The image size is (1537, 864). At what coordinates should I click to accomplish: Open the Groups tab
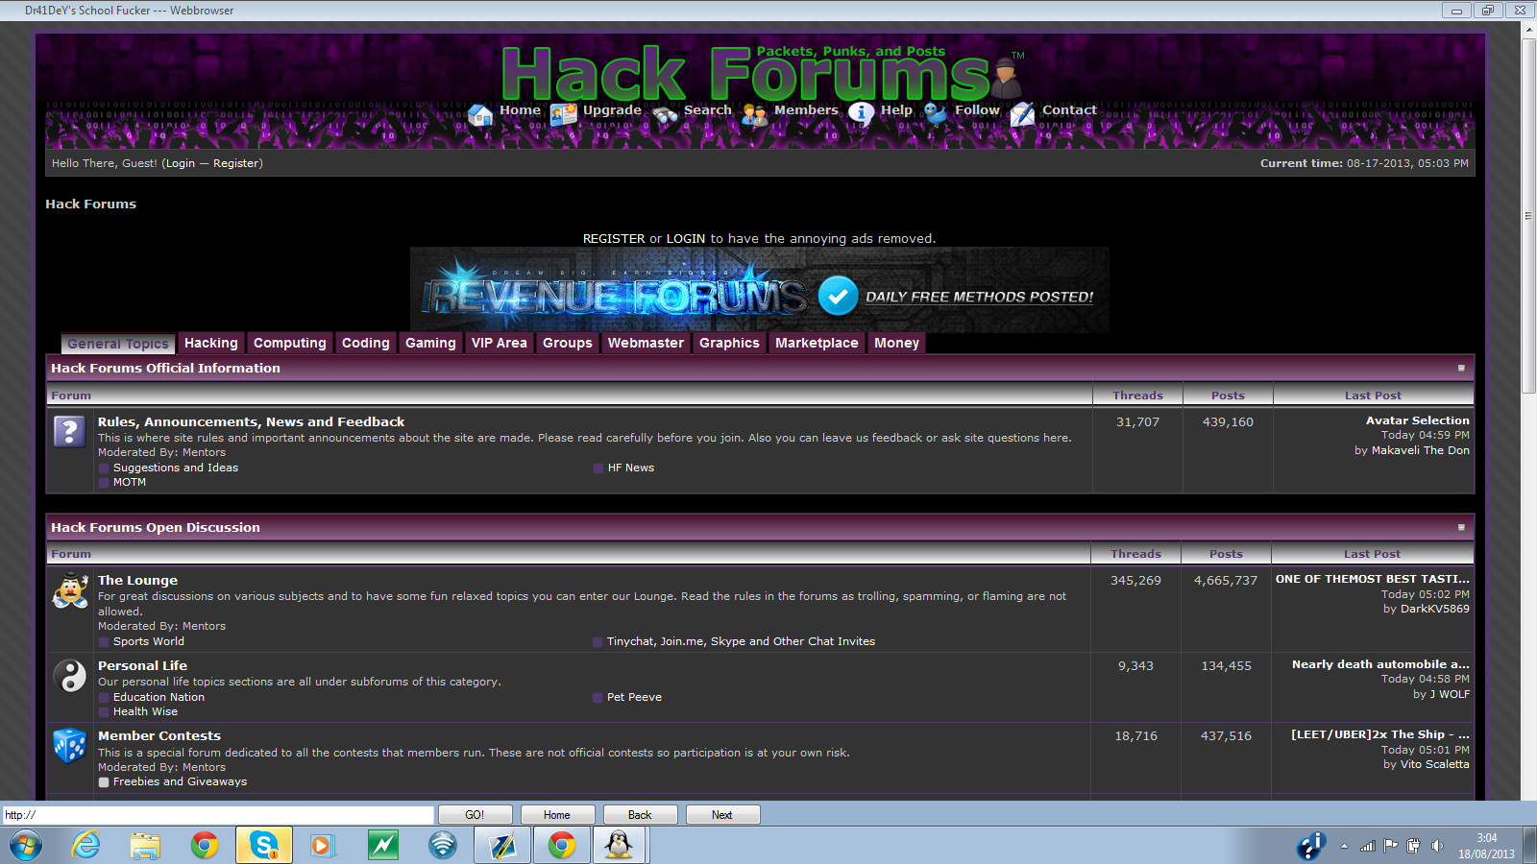(568, 344)
